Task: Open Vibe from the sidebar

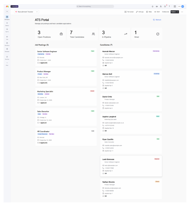Action: [x=7, y=37]
